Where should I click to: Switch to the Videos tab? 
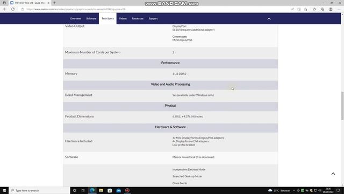point(123,19)
